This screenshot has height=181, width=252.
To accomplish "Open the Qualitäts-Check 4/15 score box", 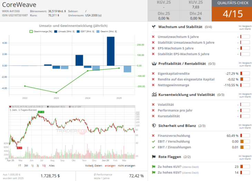I will click(x=232, y=14).
